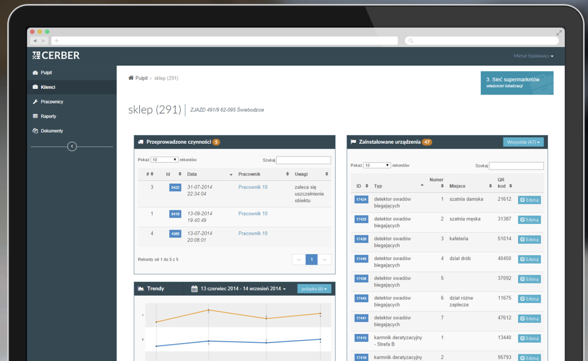Open the rows-per-page dropdown in Zainstalowane urządzenia
The width and height of the screenshot is (588, 361).
point(377,165)
